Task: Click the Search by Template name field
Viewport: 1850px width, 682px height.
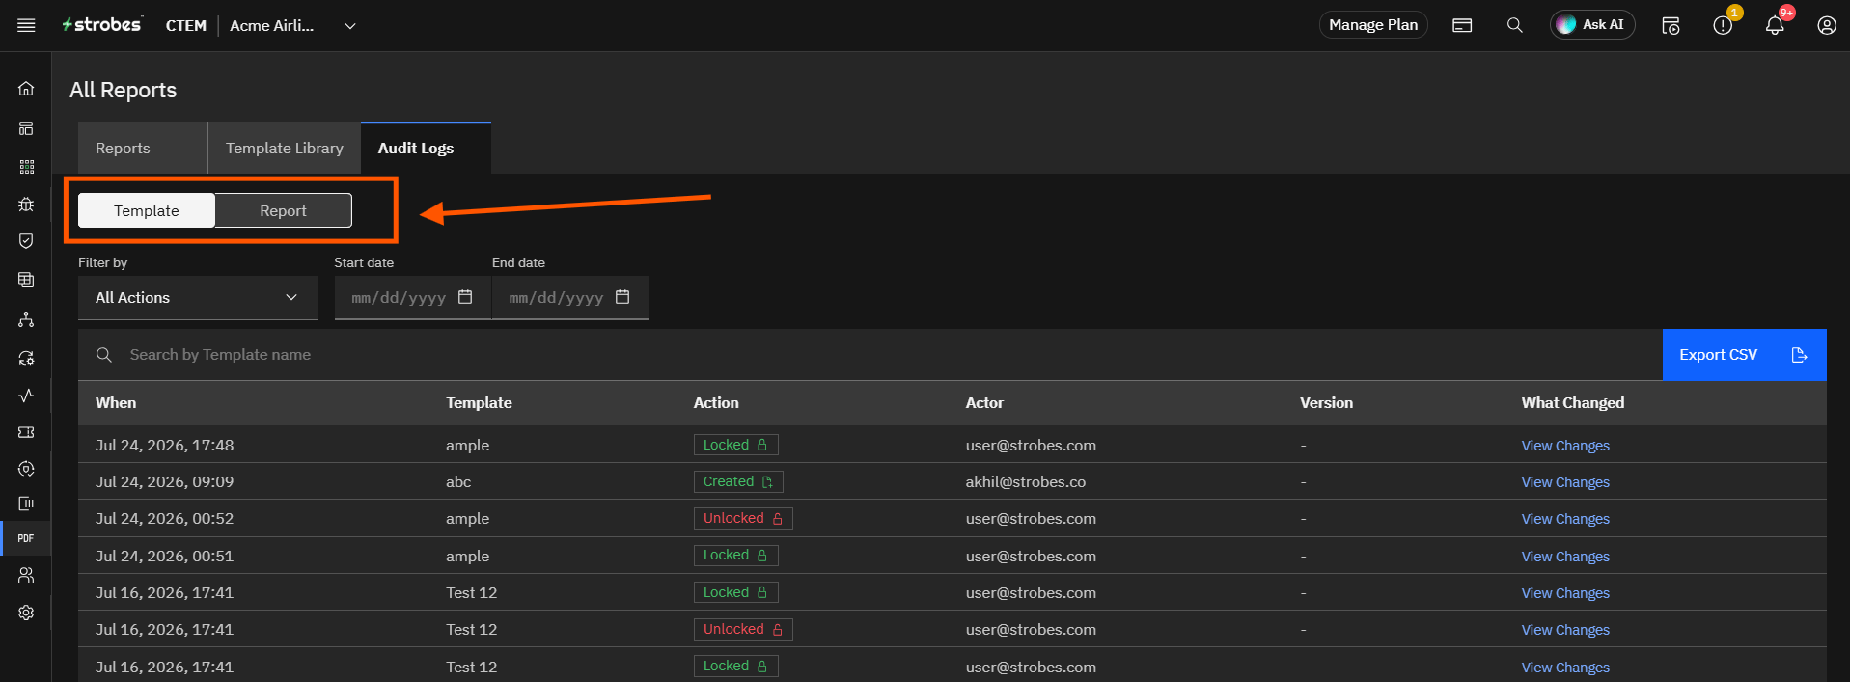Action: 869,355
